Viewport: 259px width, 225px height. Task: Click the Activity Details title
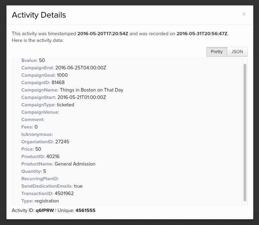click(x=39, y=15)
